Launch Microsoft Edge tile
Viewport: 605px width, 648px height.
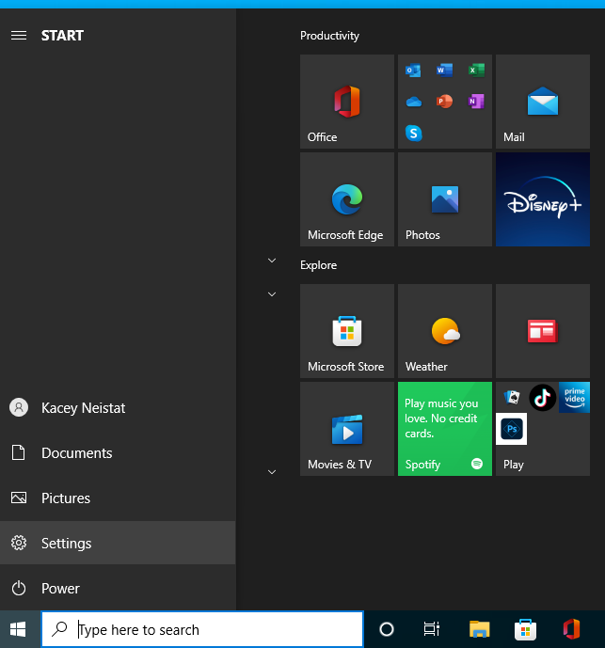pyautogui.click(x=347, y=199)
